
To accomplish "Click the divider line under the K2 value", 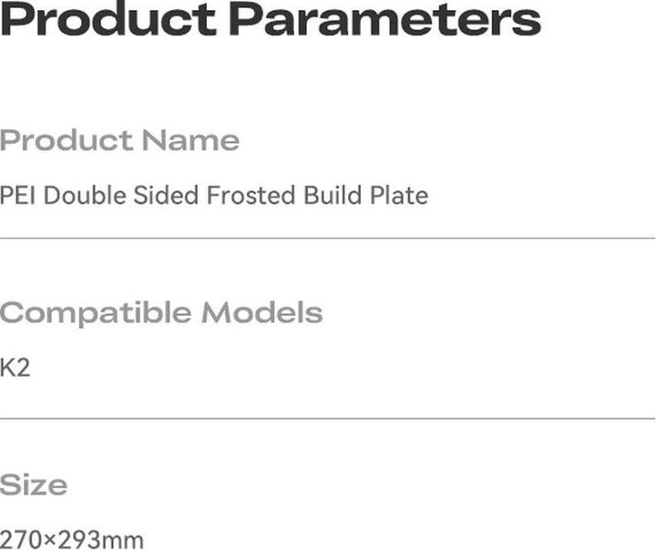I will (x=328, y=419).
